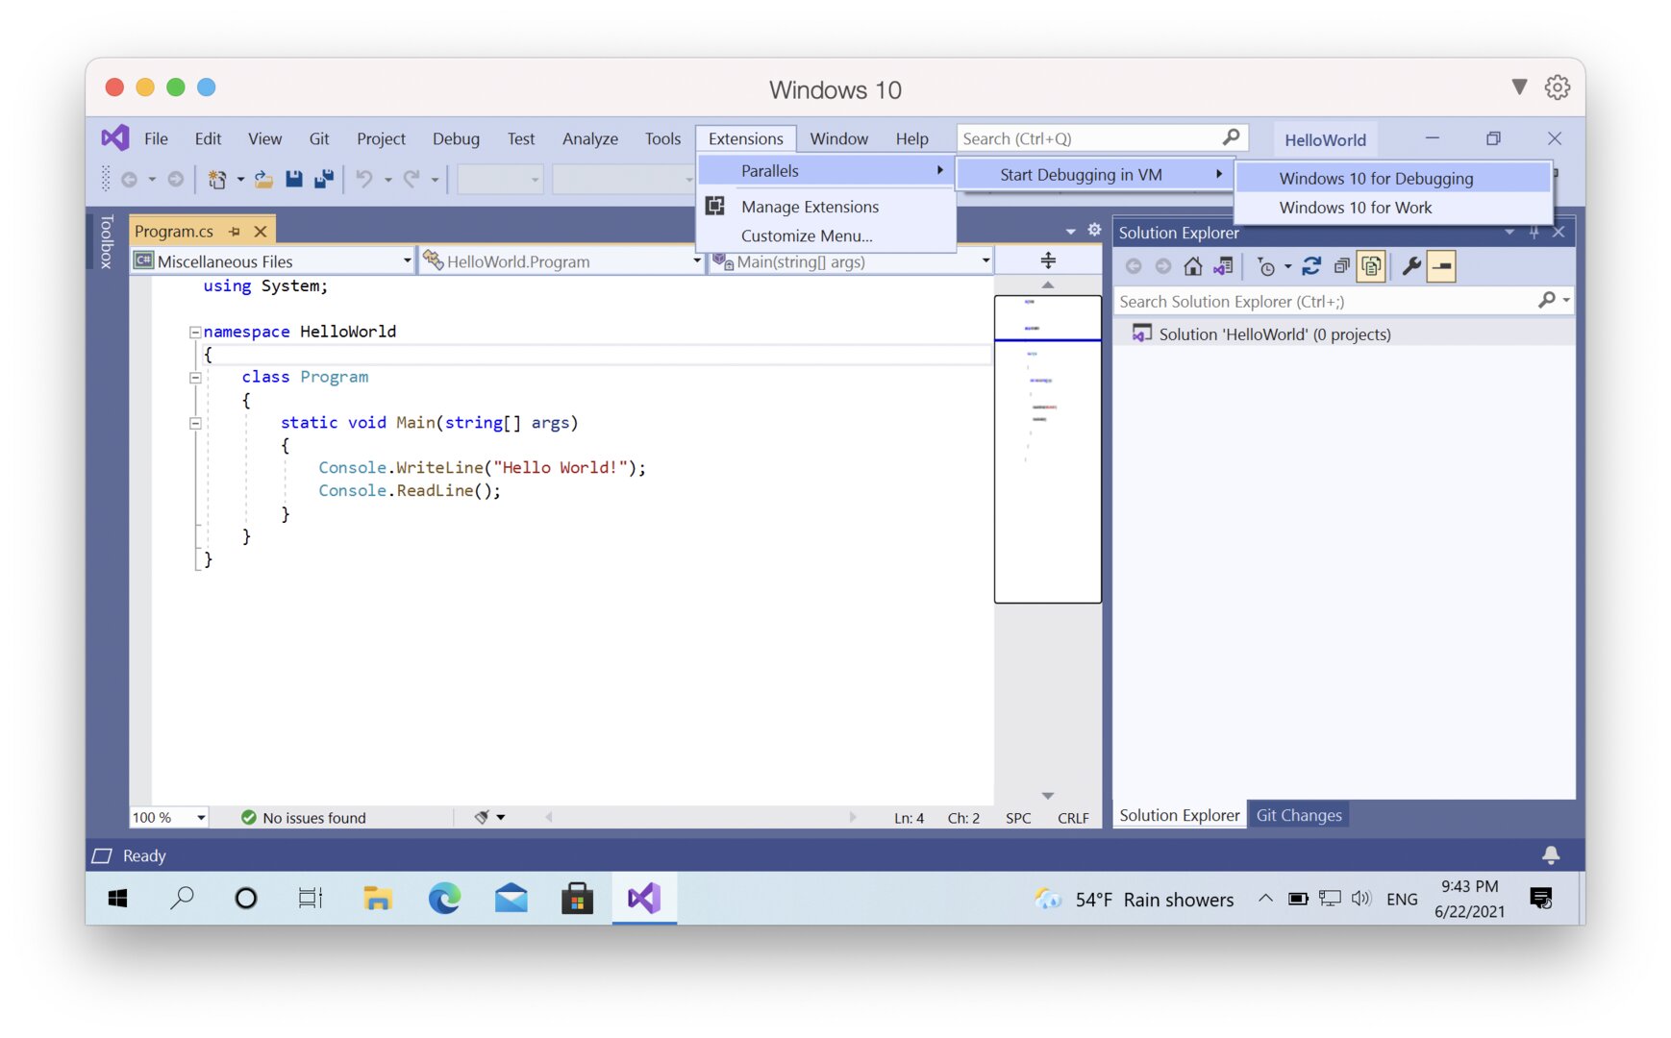Viewport: 1671px width, 1038px height.
Task: Click the Undo arrow in the toolbar
Action: click(x=364, y=179)
